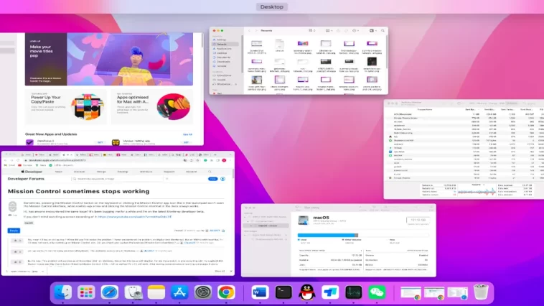Viewport: 544px width, 306px height.
Task: Open the filter dropdown next to the Developer Forums search
Action: [167, 179]
